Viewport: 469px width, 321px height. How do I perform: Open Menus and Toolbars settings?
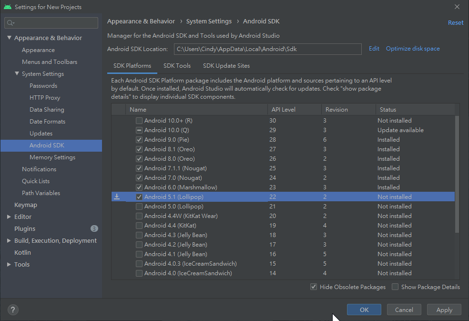pos(50,62)
